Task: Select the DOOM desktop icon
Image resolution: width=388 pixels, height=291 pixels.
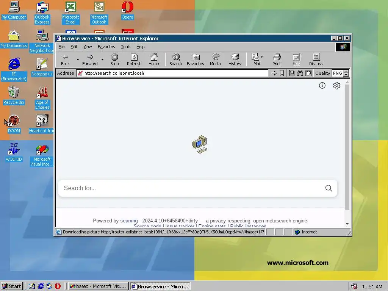Action: coord(14,124)
